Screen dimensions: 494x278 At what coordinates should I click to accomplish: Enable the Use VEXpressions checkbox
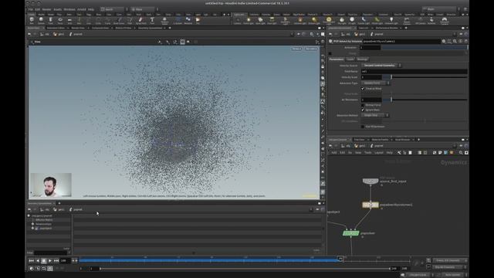[x=363, y=127]
